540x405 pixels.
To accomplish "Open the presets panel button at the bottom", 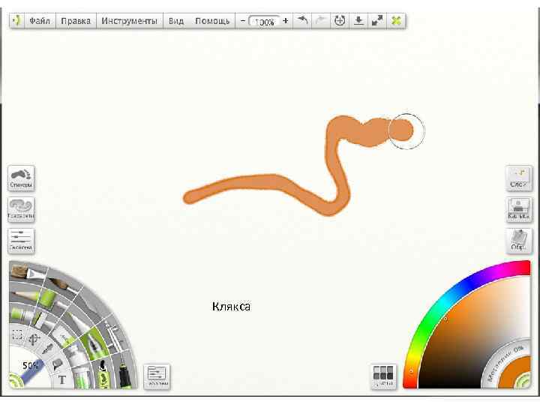I will tap(157, 376).
